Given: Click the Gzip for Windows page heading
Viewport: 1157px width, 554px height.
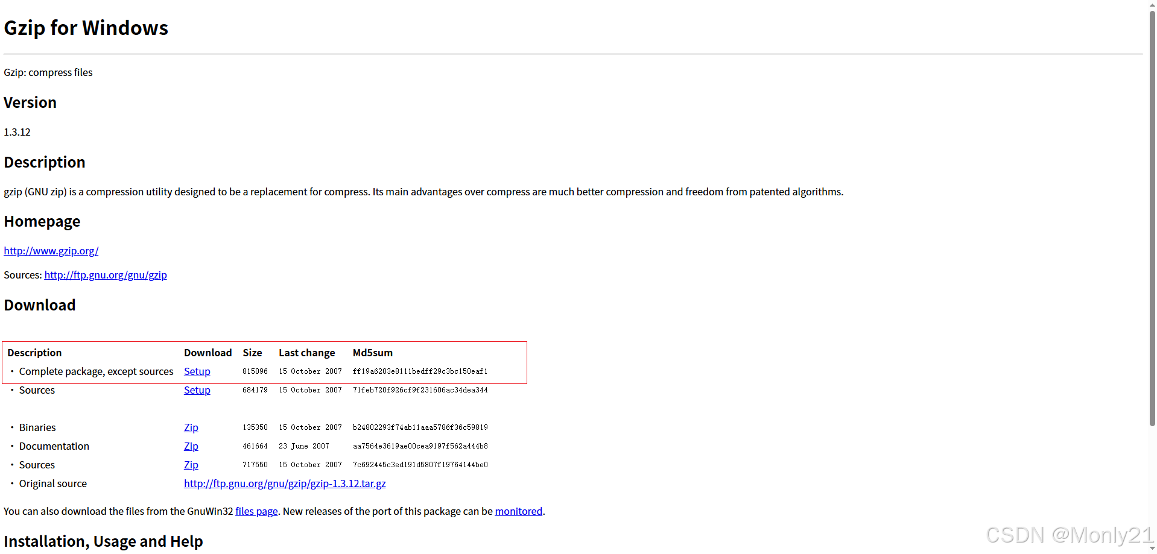Looking at the screenshot, I should point(86,28).
